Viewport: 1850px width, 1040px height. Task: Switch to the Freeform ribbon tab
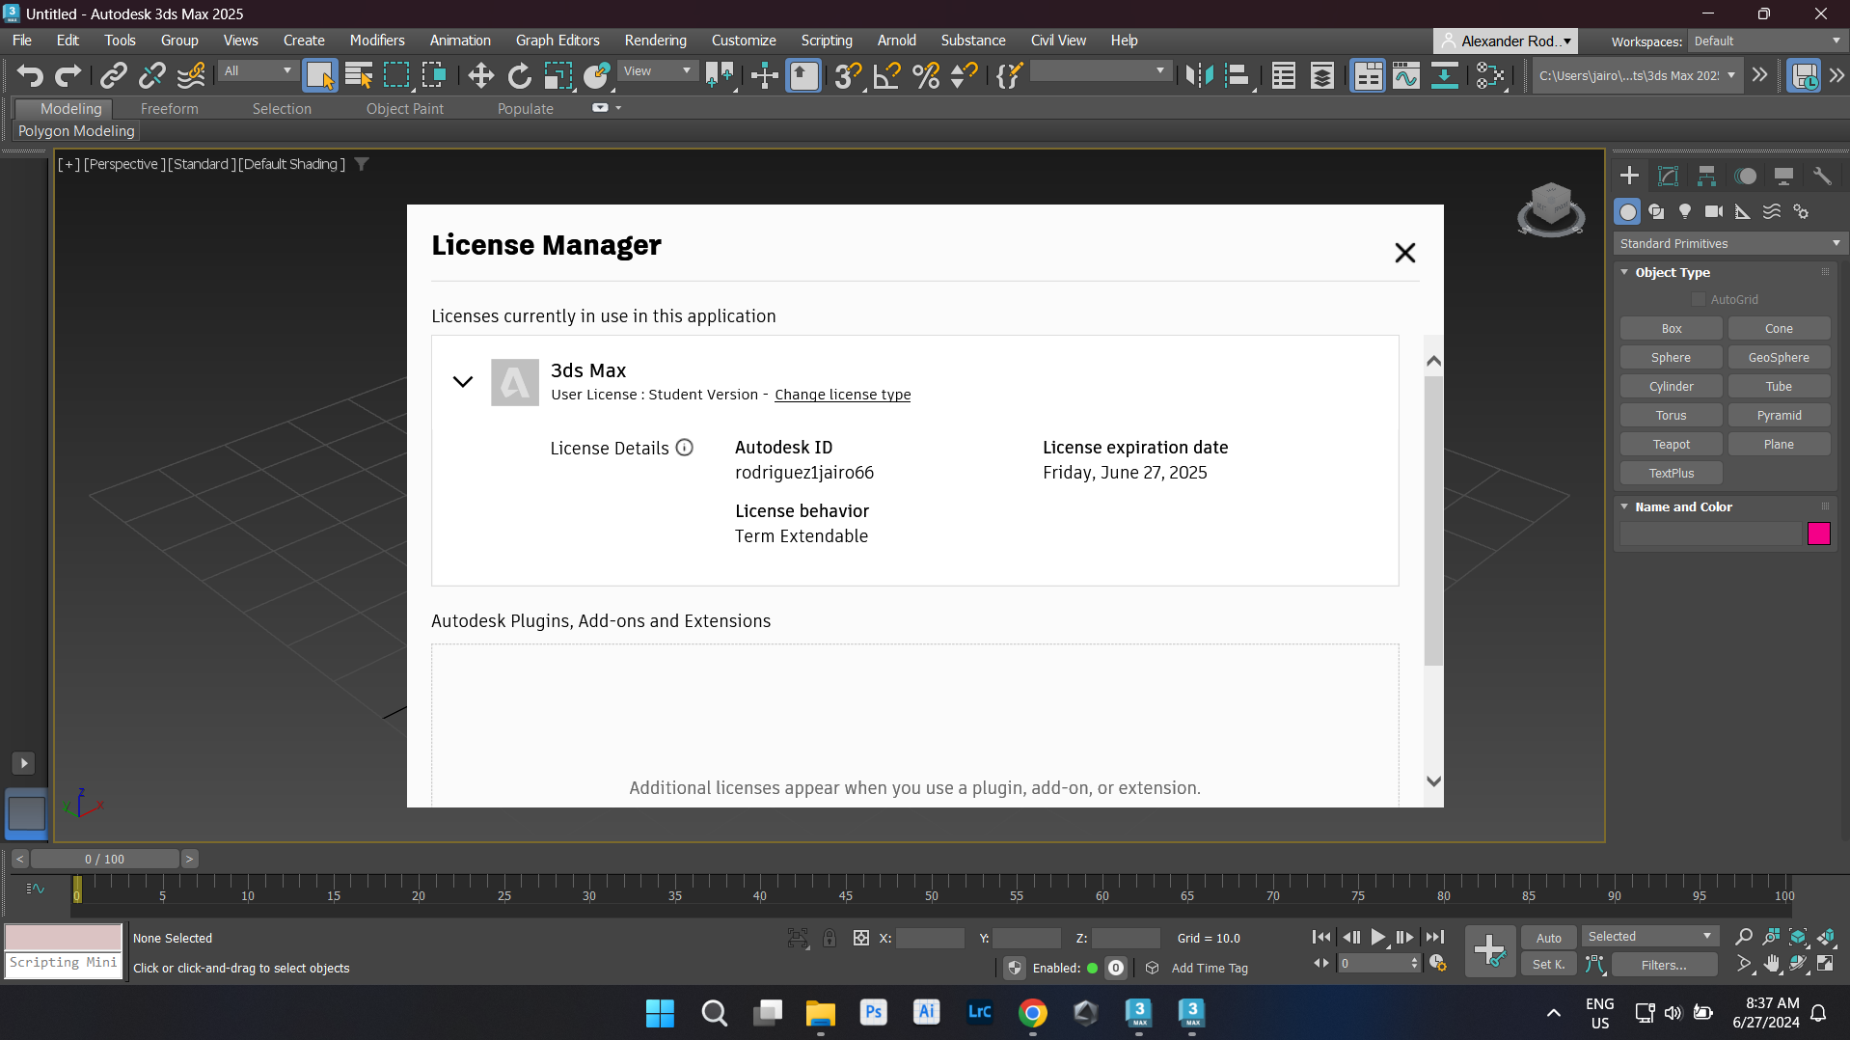(x=169, y=108)
